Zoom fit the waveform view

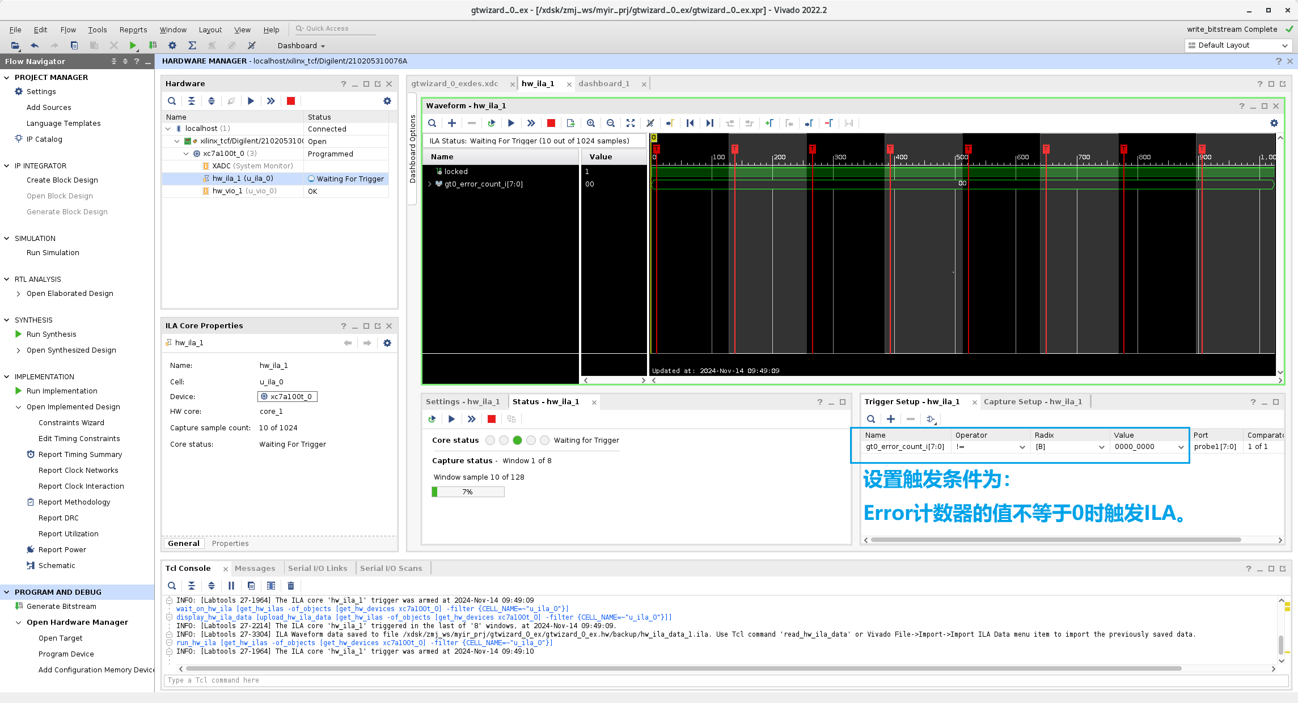(631, 123)
